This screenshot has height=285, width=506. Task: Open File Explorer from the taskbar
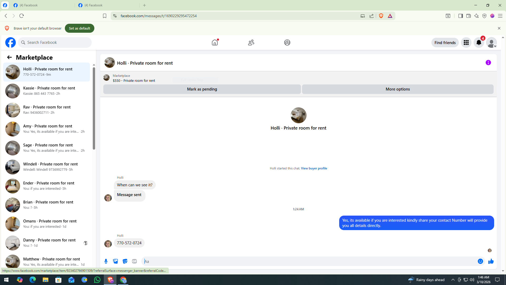coord(46,280)
